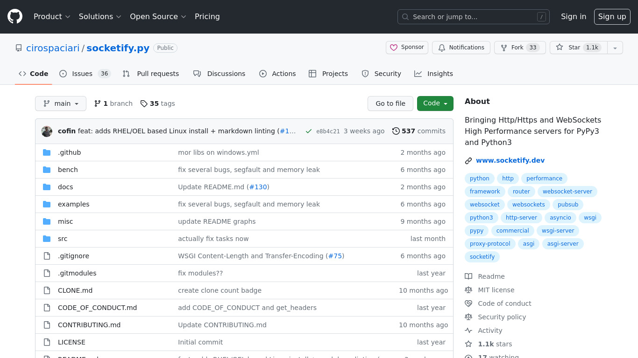The width and height of the screenshot is (638, 358).
Task: Open pull request #130 link in docs row
Action: (258, 187)
